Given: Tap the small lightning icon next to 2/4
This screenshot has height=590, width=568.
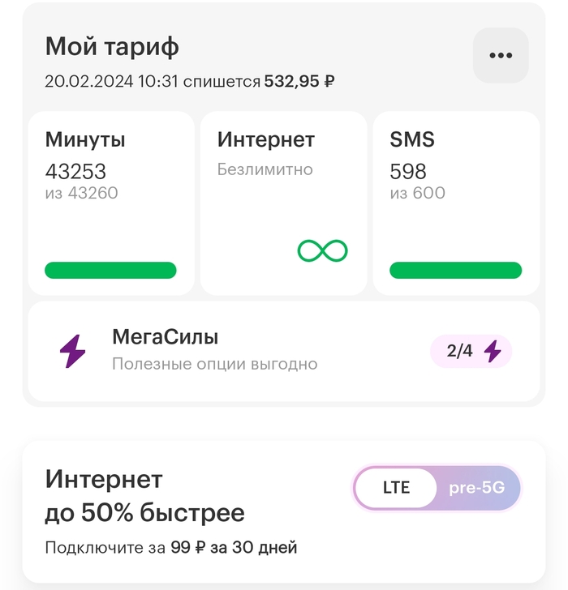Looking at the screenshot, I should 493,351.
